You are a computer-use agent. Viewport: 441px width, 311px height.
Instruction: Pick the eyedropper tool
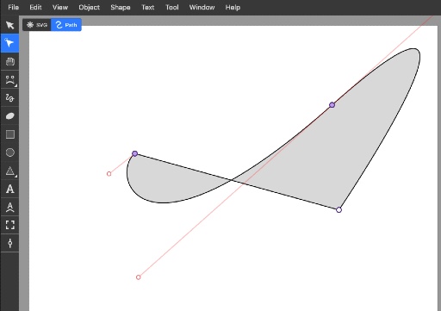pyautogui.click(x=9, y=243)
